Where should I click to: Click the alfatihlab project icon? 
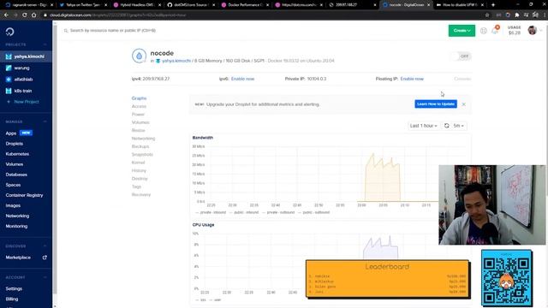coord(9,80)
